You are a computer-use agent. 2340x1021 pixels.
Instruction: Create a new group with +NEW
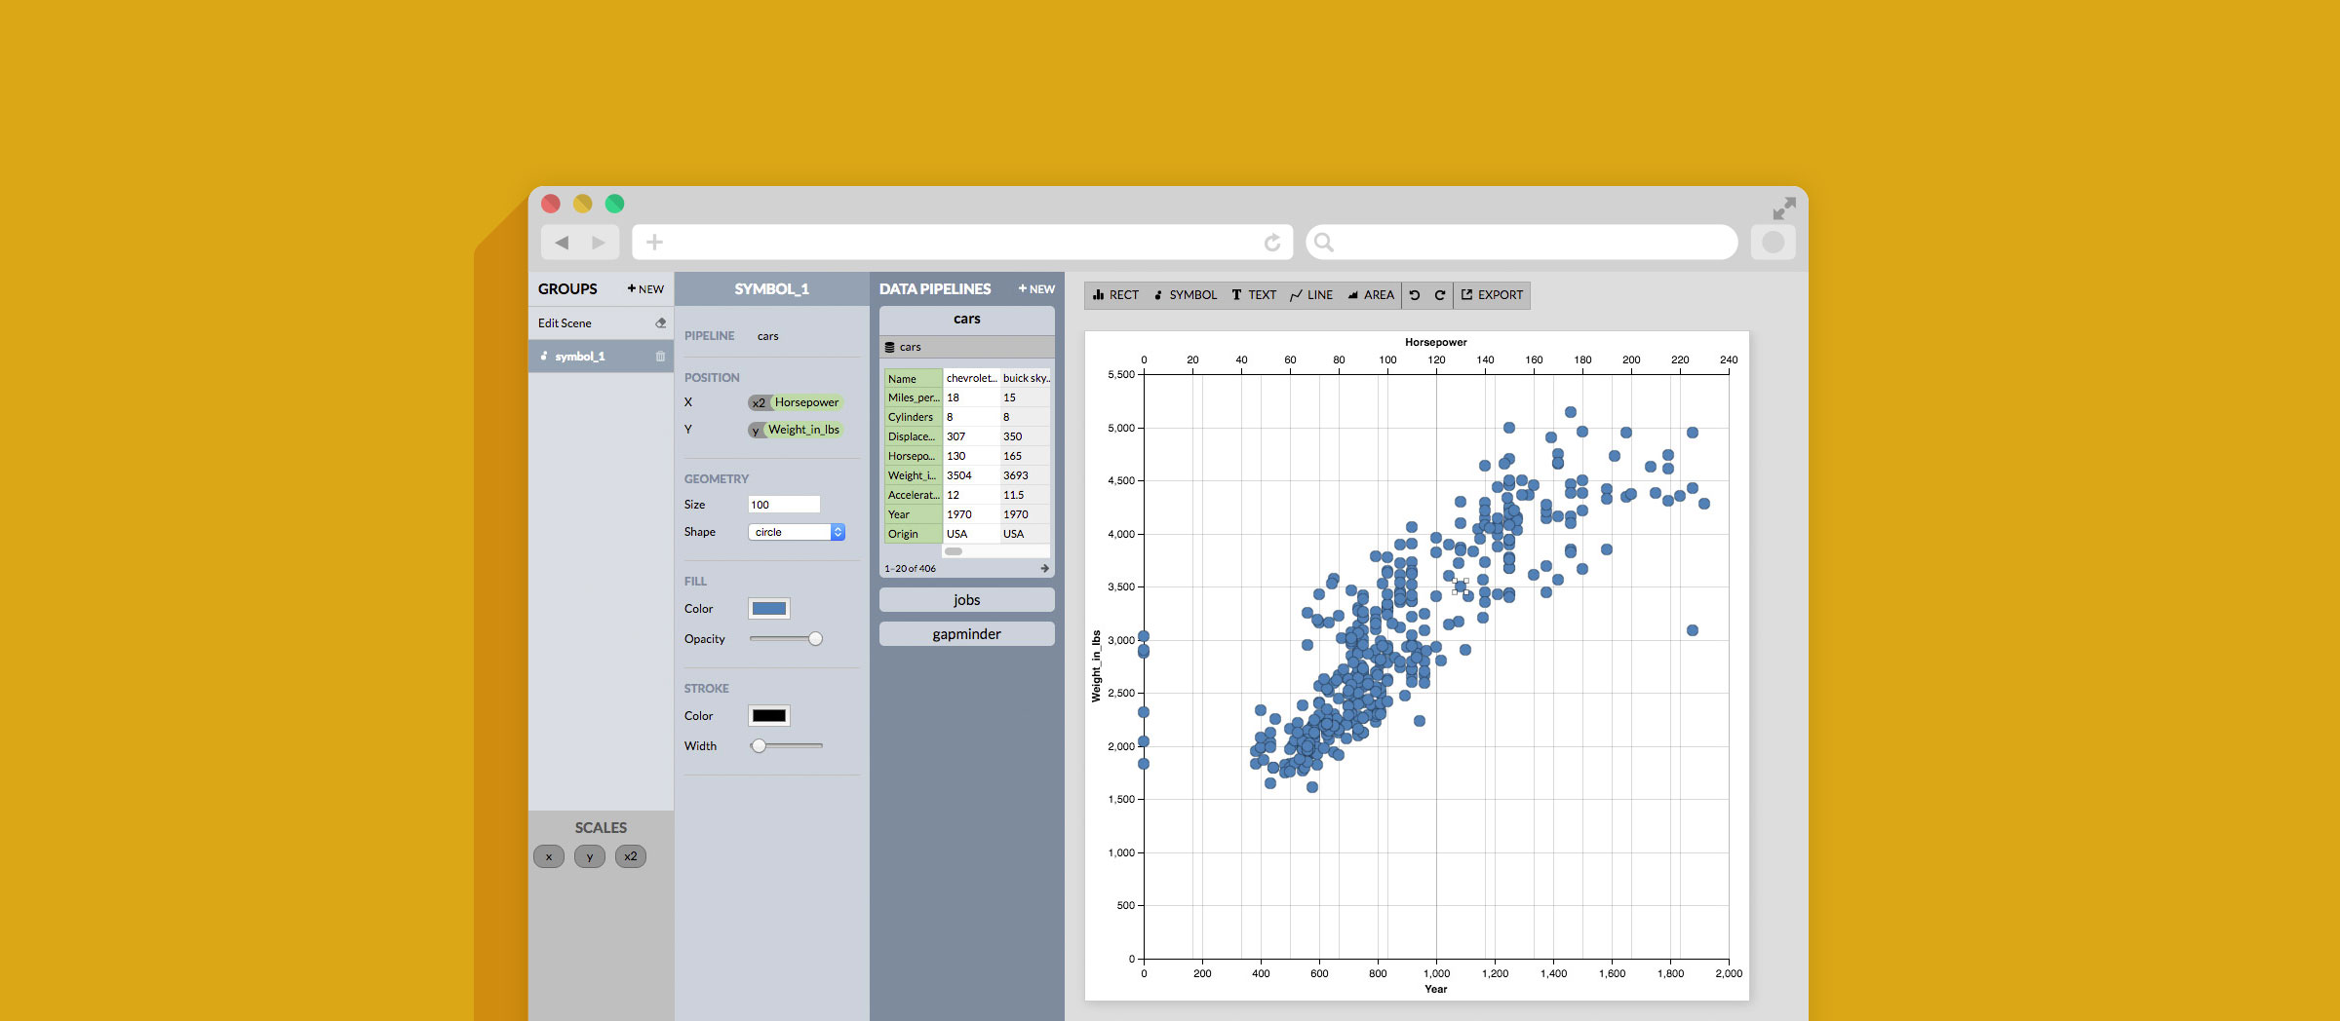645,289
